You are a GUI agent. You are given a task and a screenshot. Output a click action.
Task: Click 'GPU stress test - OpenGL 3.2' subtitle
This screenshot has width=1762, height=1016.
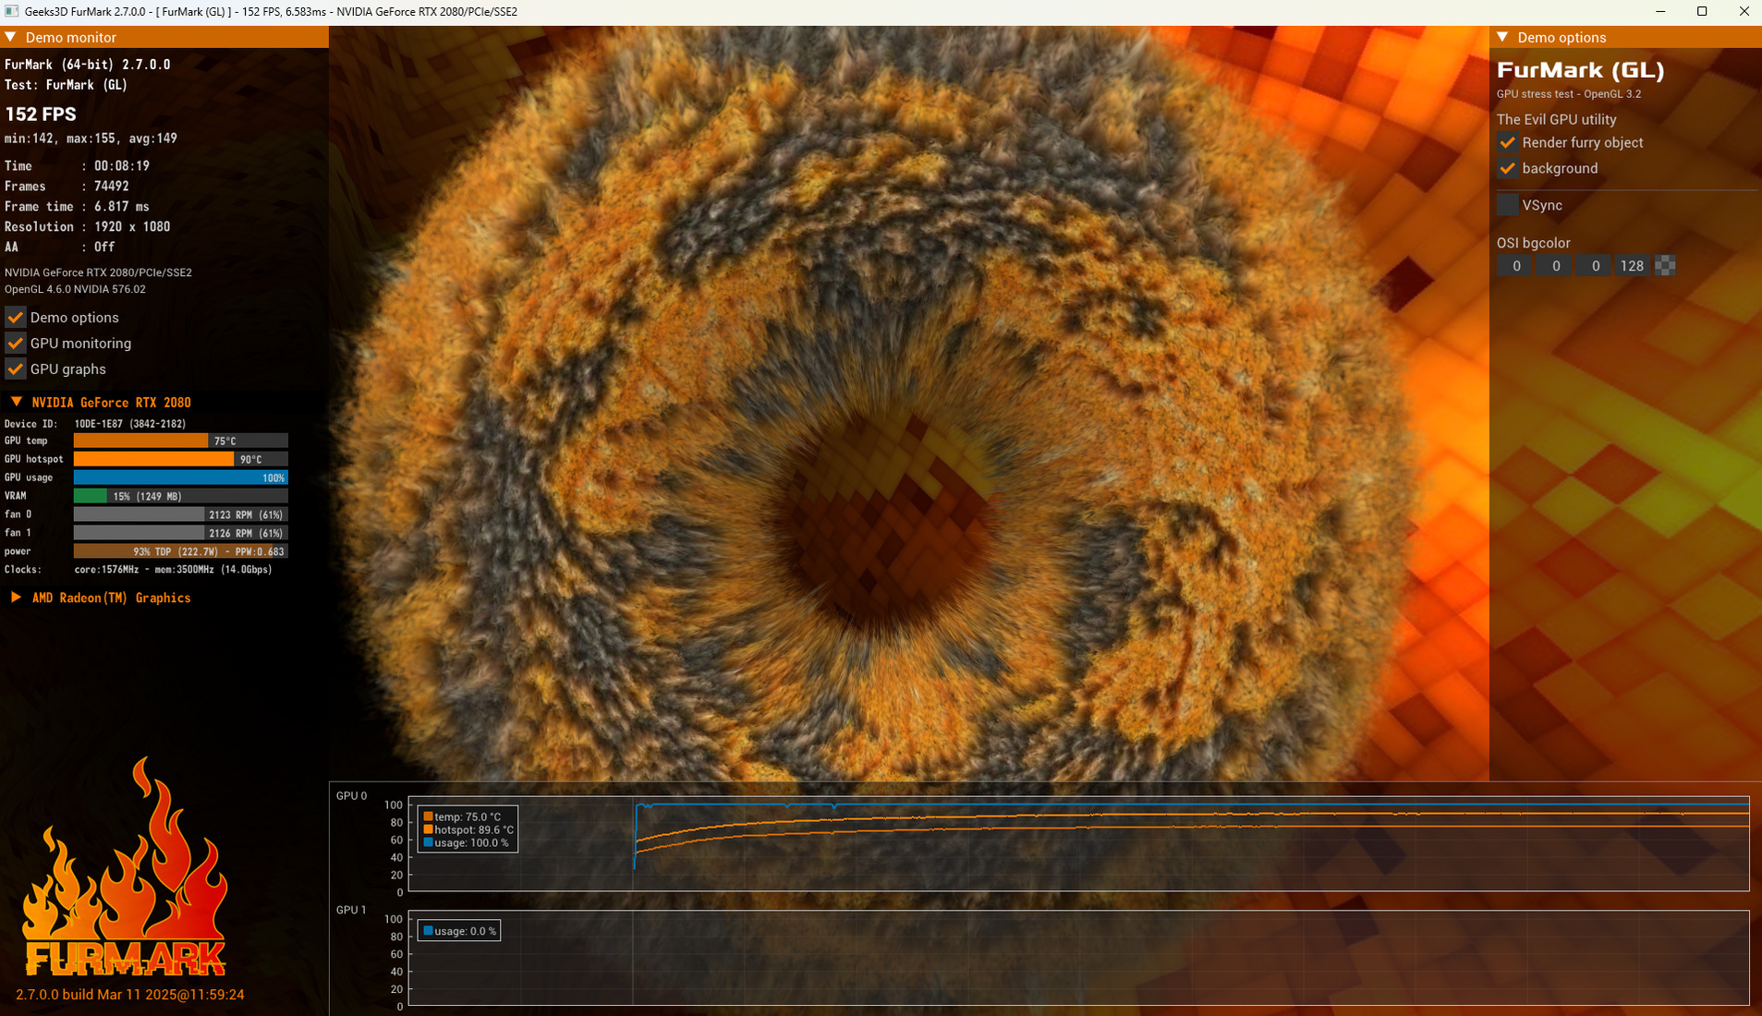tap(1569, 94)
